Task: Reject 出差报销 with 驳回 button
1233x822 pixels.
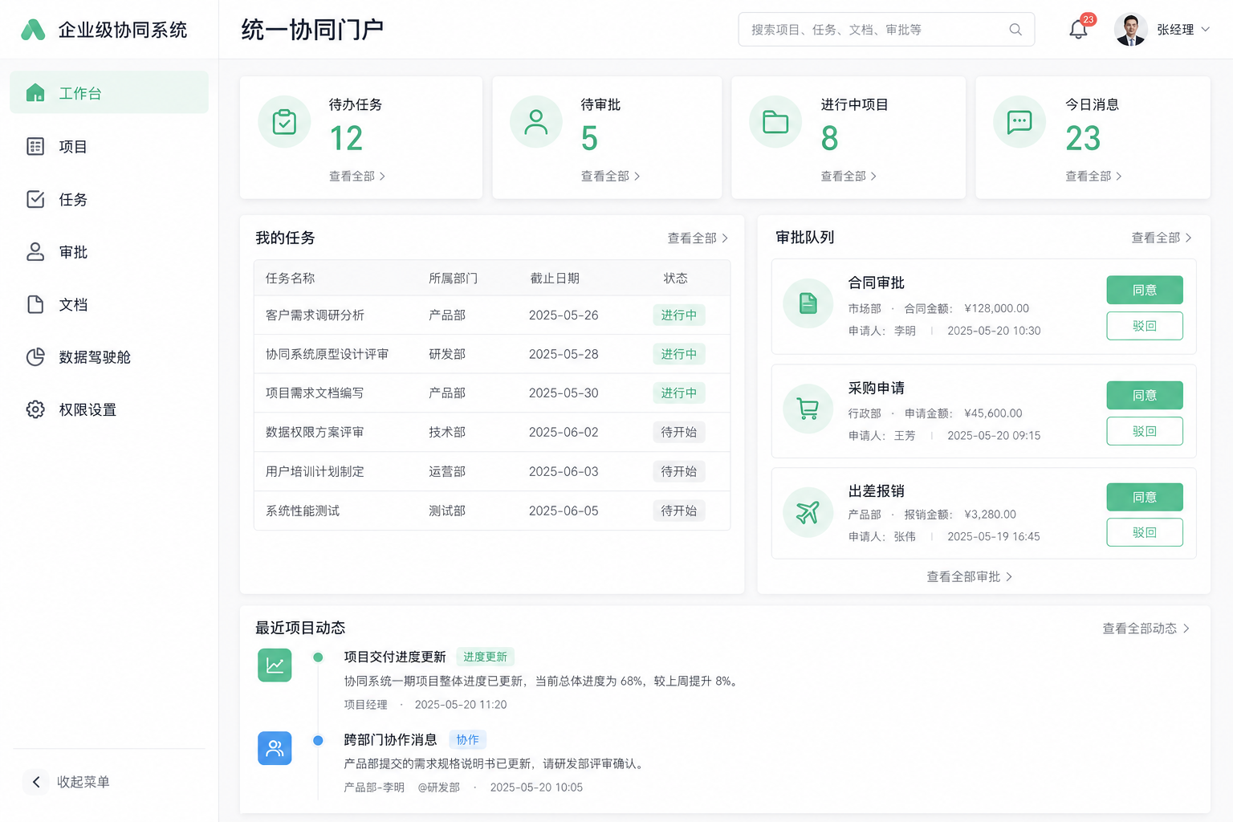Action: point(1145,532)
